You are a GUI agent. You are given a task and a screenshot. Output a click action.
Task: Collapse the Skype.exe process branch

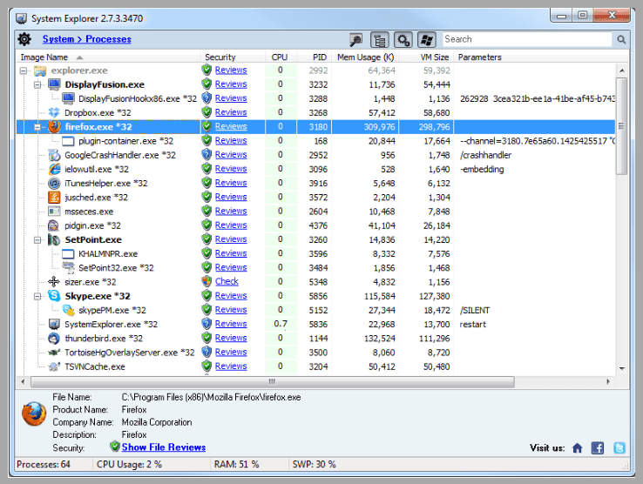[x=38, y=296]
